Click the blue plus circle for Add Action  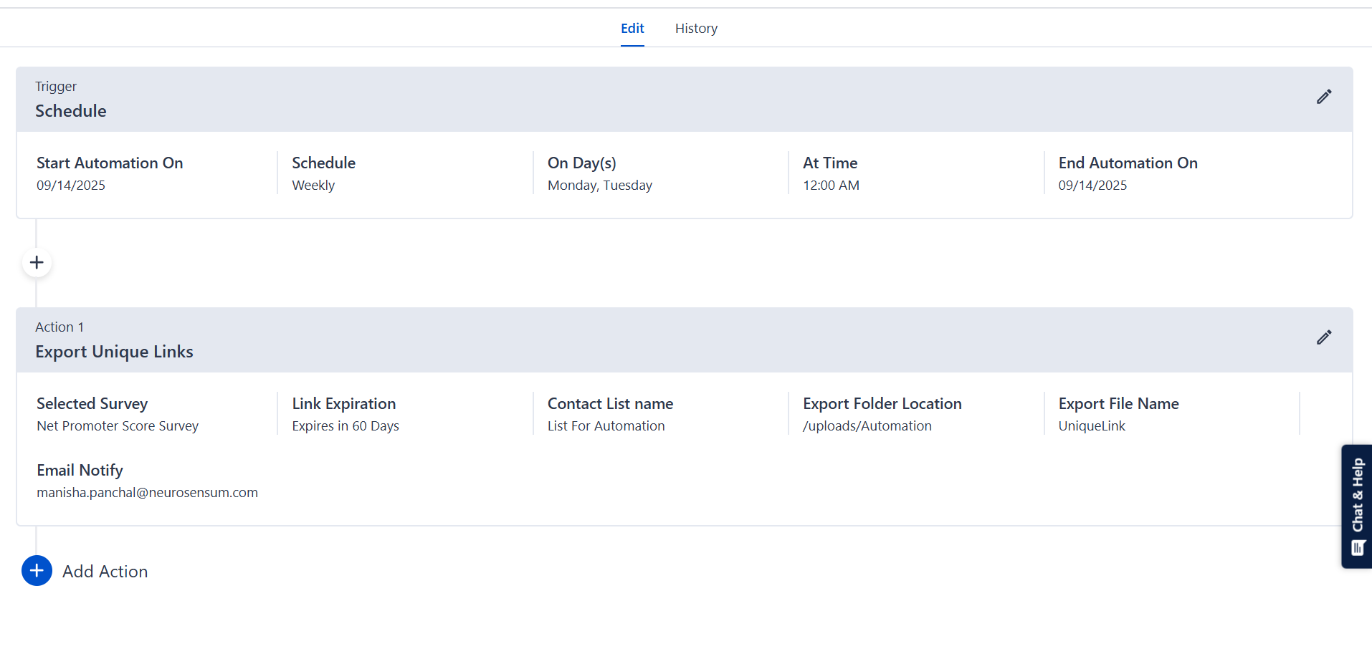[37, 571]
